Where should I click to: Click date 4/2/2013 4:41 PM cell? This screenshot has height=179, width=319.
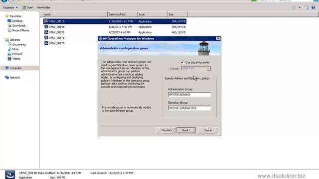pyautogui.click(x=120, y=32)
